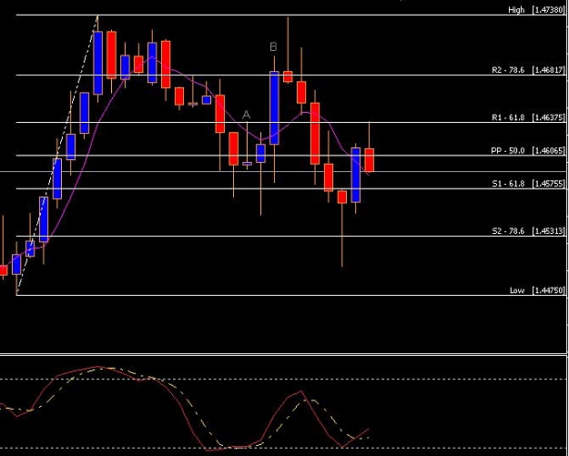Click the Low 1.44750 level label

537,290
